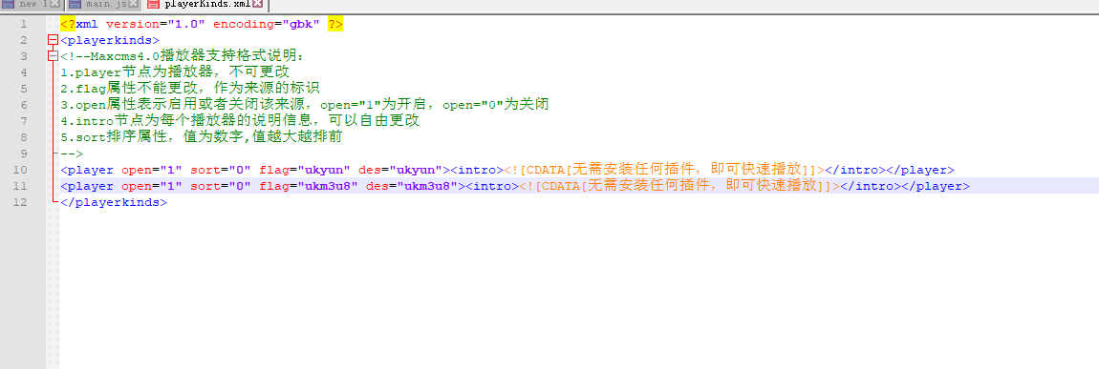This screenshot has height=369, width=1099.
Task: Click line number 10 in the margin
Action: tap(20, 170)
